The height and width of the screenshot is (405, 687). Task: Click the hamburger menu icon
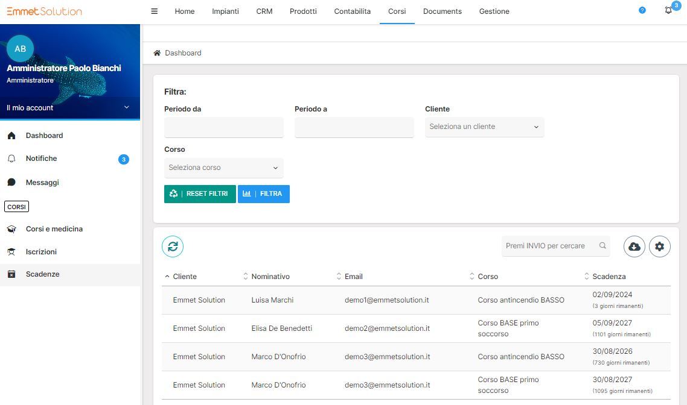154,11
